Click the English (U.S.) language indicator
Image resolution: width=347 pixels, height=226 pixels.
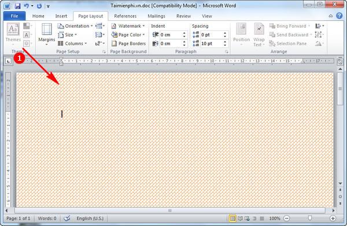pos(90,218)
